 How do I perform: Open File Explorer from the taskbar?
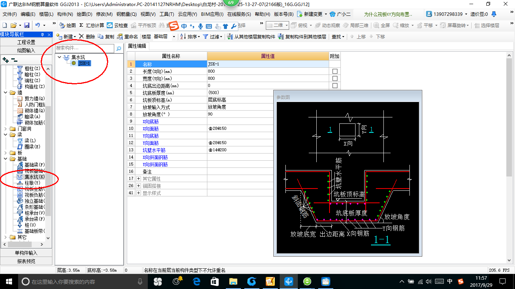(x=233, y=281)
